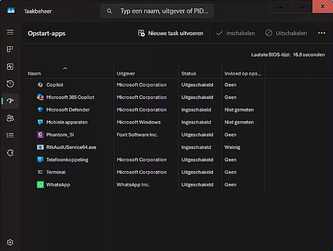The image size is (333, 251).
Task: Open App history sidebar icon
Action: pos(10,84)
